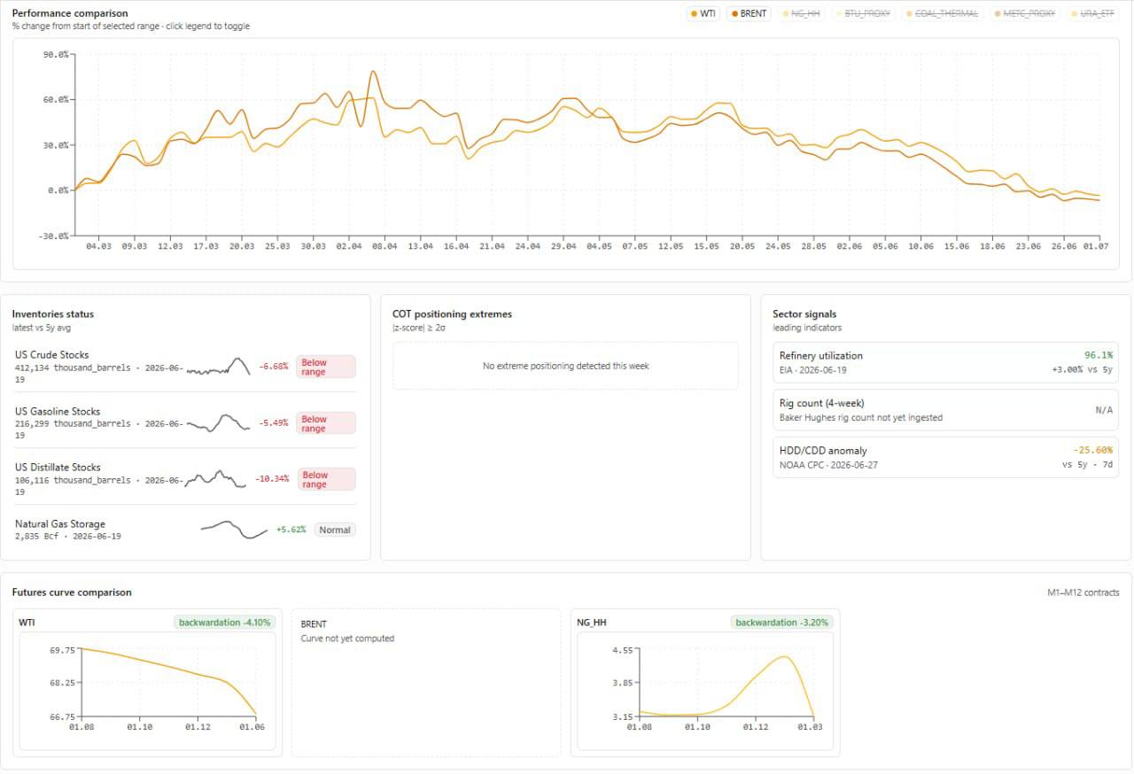Enable the NG_HH series in legend
This screenshot has height=774, width=1134.
click(801, 14)
